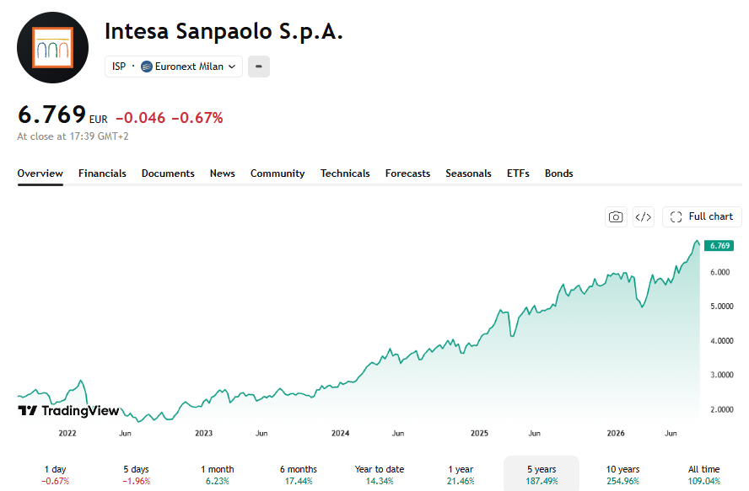This screenshot has height=491, width=749.
Task: Select the All time range
Action: (x=703, y=475)
